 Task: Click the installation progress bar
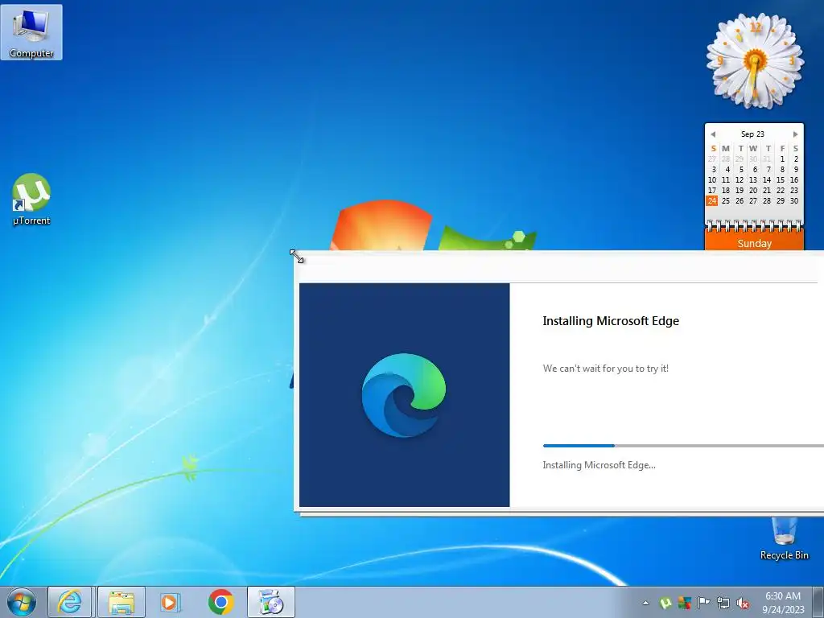683,446
